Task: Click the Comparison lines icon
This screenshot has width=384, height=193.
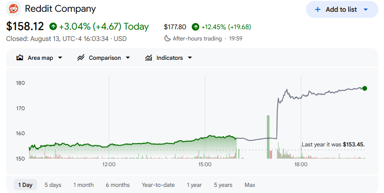Action: [81, 57]
